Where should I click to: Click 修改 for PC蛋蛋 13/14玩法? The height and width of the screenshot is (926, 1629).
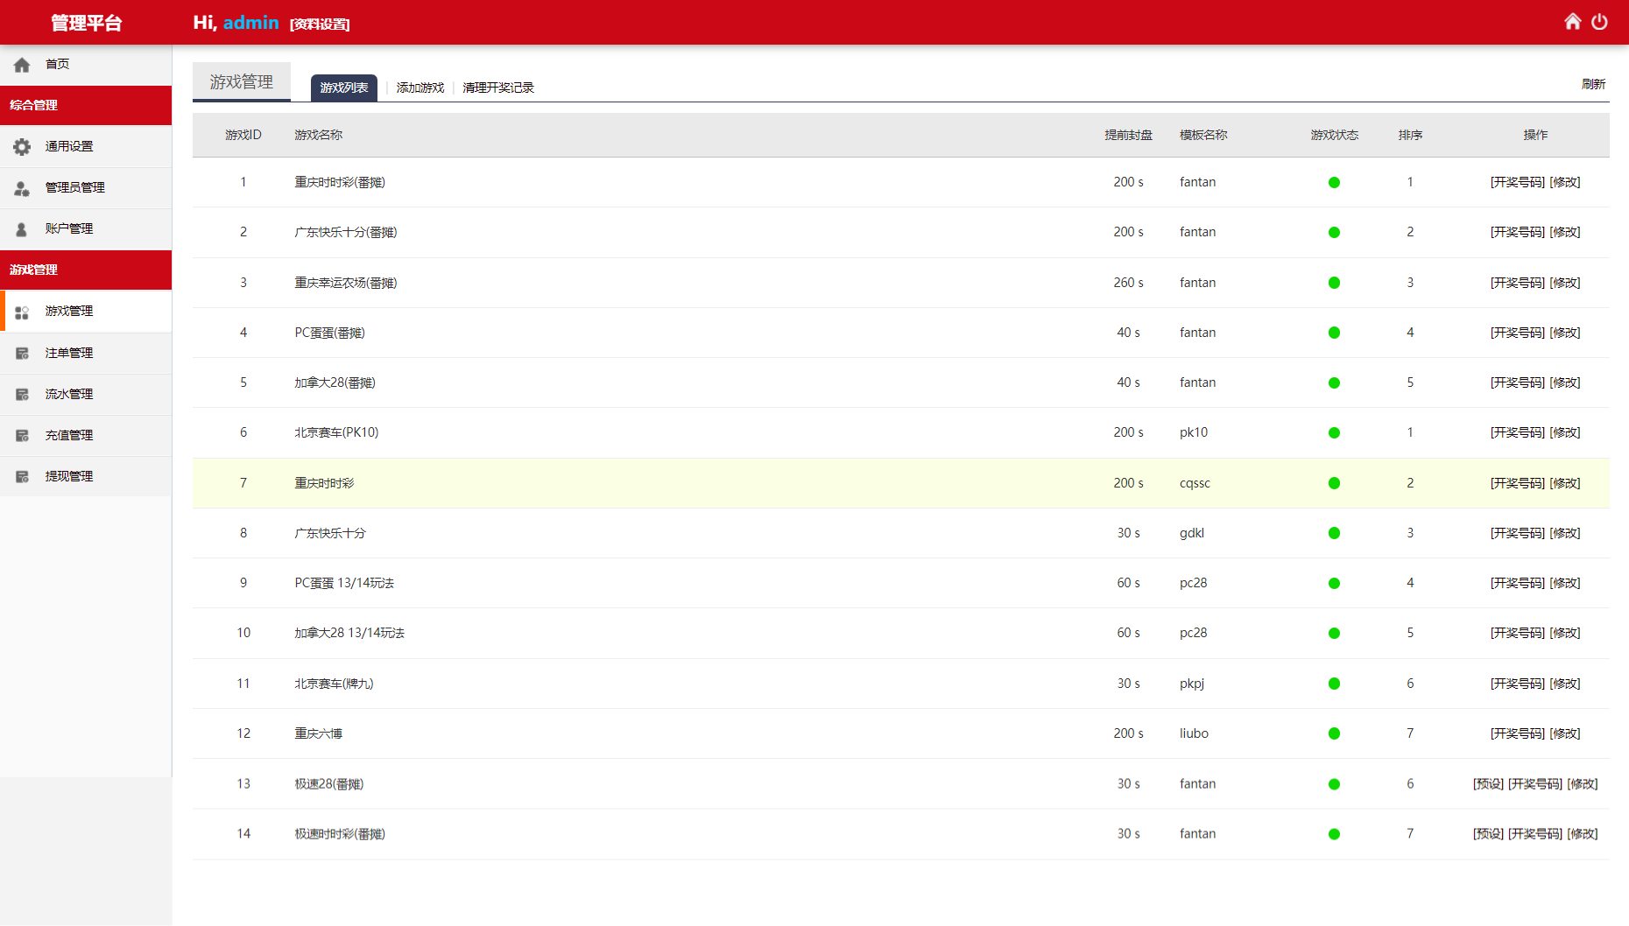tap(1565, 583)
